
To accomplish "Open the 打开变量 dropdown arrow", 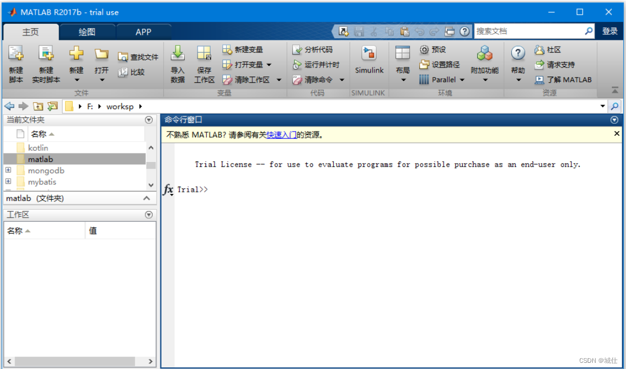I will click(269, 65).
